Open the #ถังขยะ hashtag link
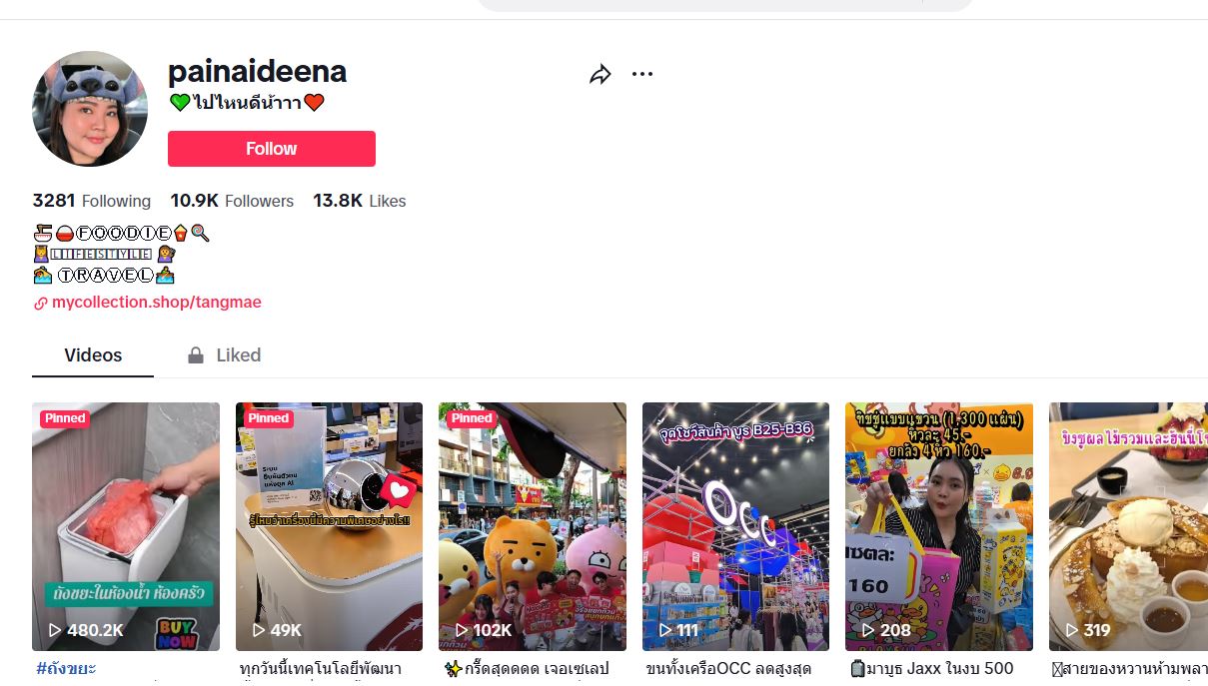This screenshot has width=1208, height=686. tap(66, 668)
